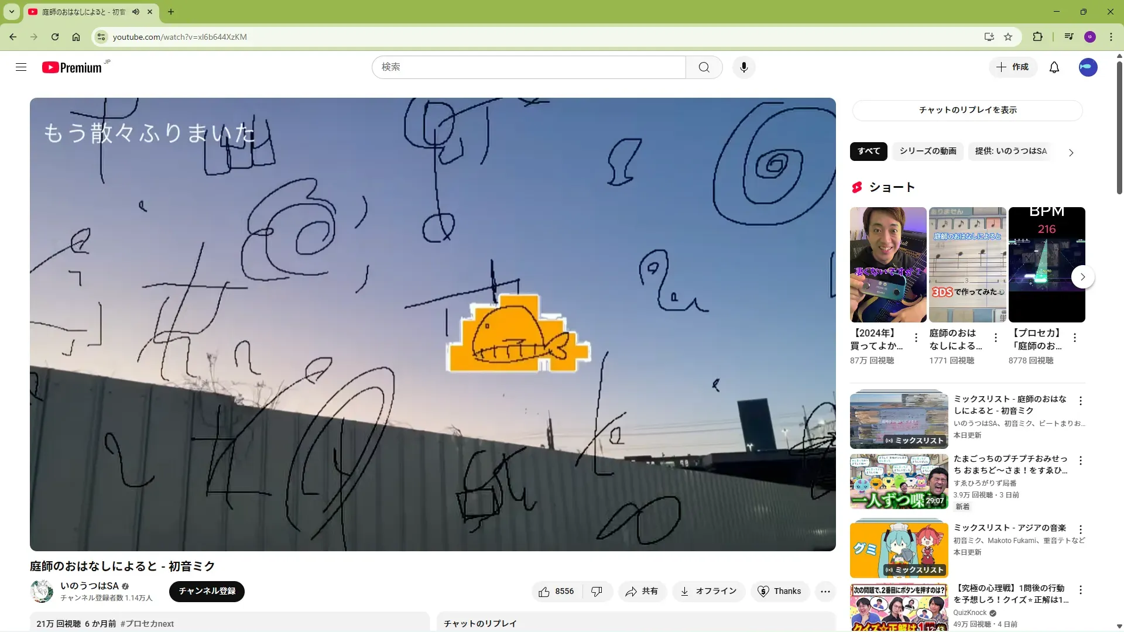
Task: Mute tab audio via speaker icon
Action: [x=136, y=12]
